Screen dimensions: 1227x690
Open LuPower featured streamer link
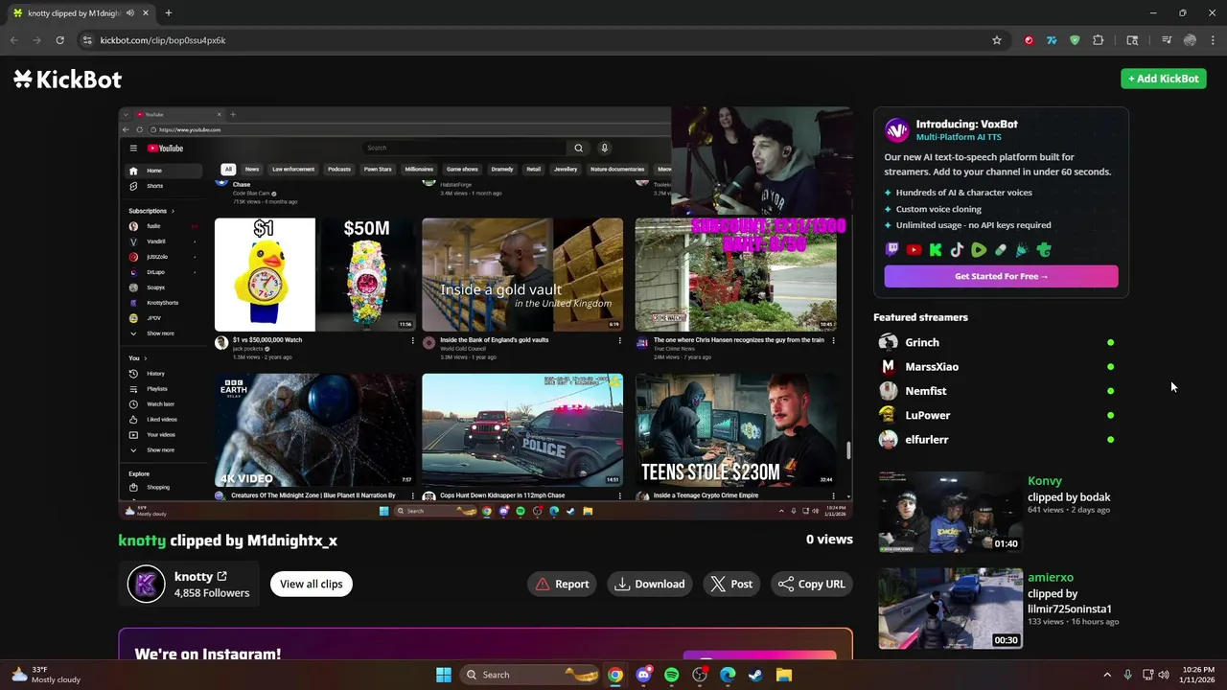[928, 415]
